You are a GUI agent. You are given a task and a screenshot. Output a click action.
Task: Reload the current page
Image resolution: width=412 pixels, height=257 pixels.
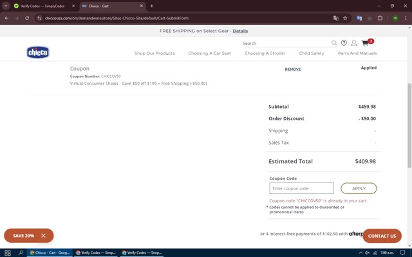coord(27,18)
